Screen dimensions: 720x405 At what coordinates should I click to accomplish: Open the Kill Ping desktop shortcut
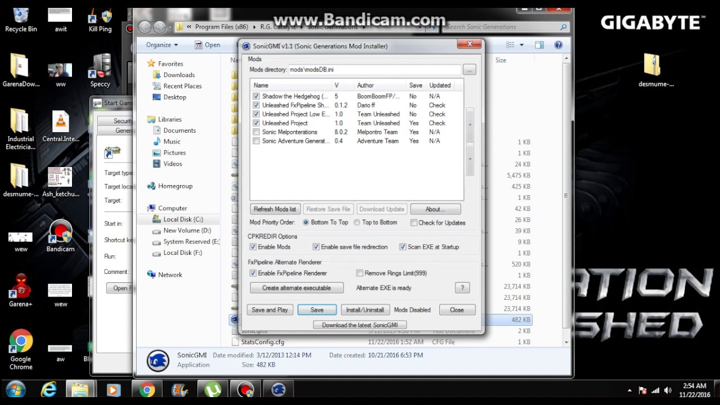(100, 19)
